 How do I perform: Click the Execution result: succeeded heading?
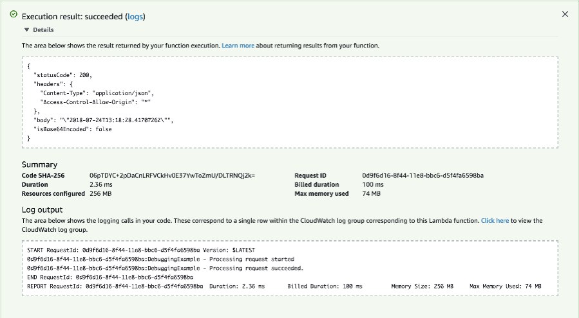(84, 17)
